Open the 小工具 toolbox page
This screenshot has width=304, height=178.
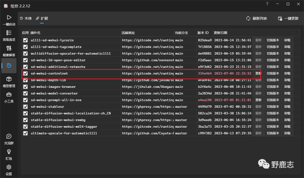(9, 97)
